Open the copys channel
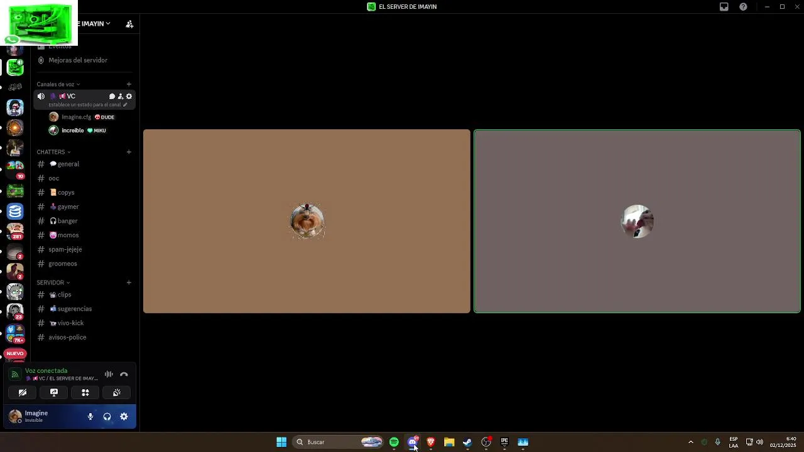The height and width of the screenshot is (452, 804). click(x=85, y=193)
